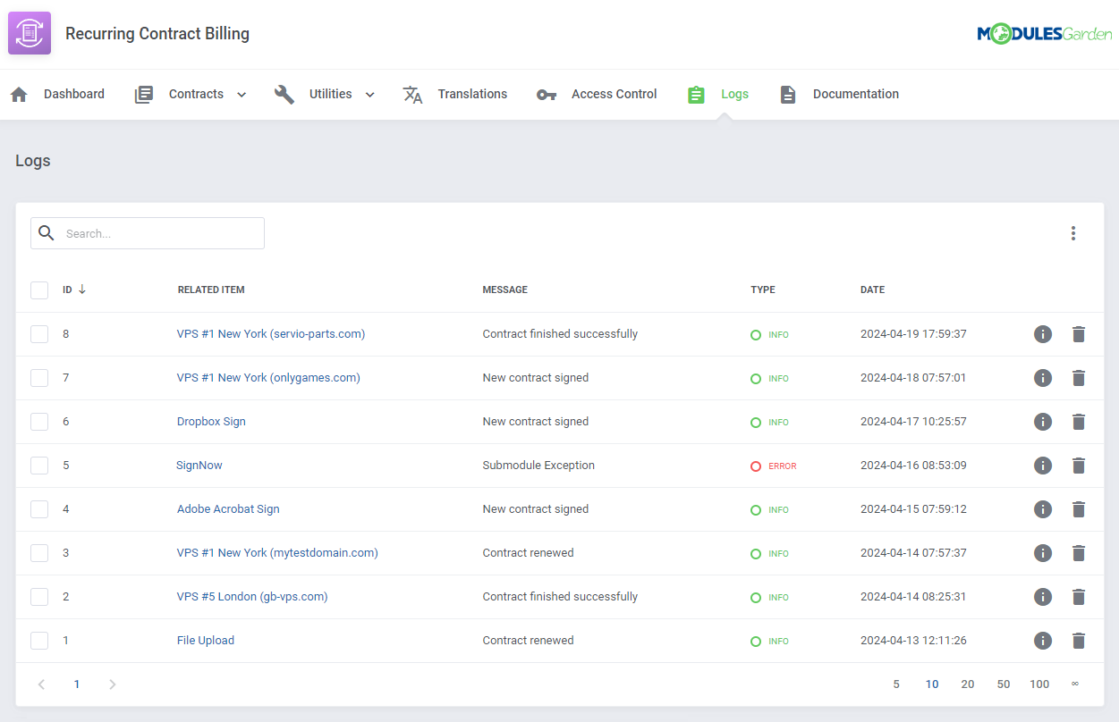The width and height of the screenshot is (1119, 722).
Task: Sort by ID using the arrow
Action: click(82, 290)
